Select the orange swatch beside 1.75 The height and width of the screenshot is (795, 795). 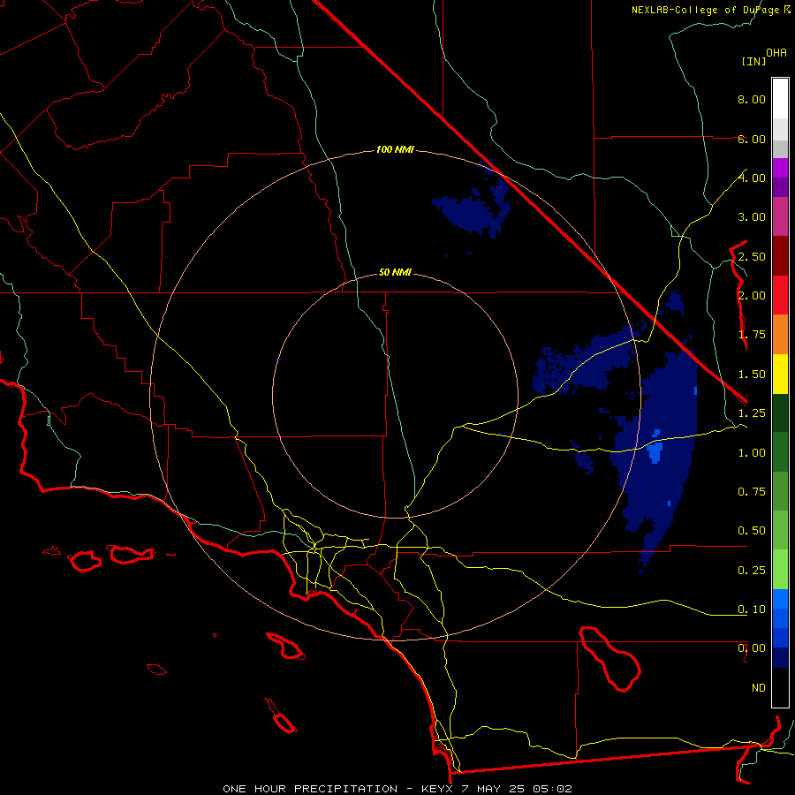(x=780, y=334)
